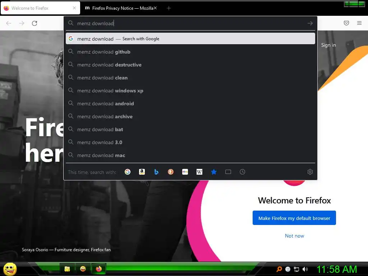Click the Firefox icon on the taskbar

click(99, 269)
